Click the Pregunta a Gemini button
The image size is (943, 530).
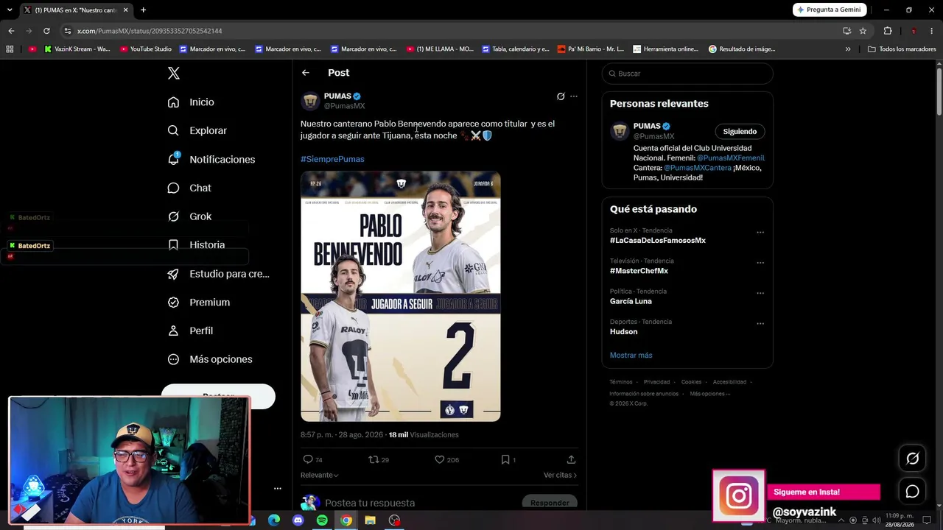[829, 10]
